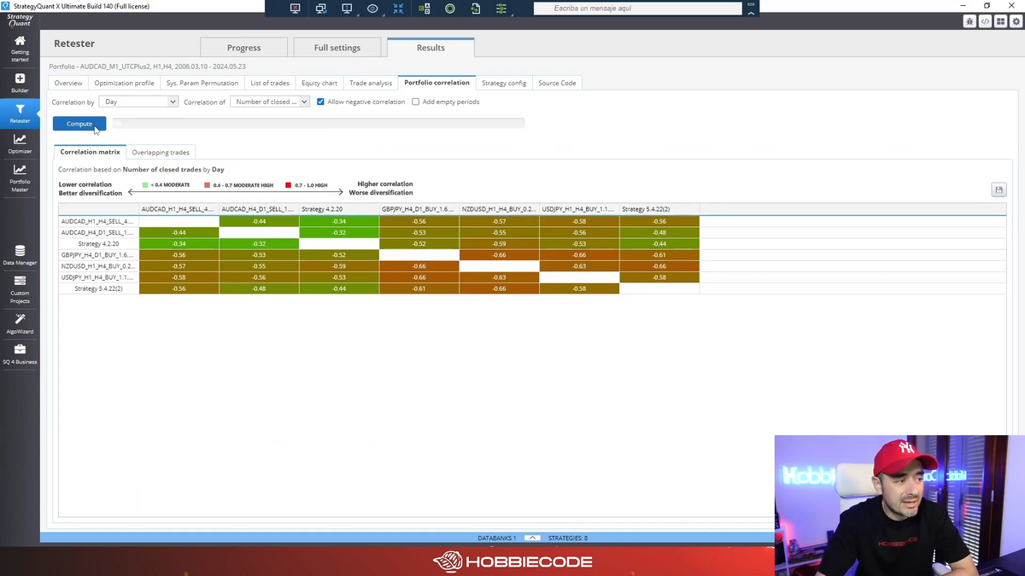This screenshot has width=1025, height=576.
Task: Launch AlgoWizard from the sidebar
Action: tap(20, 323)
